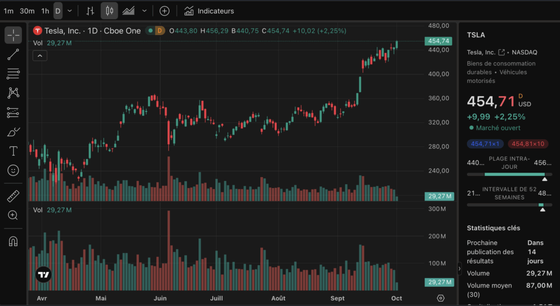Collapse the indicator legend chevron under Vol
Image resolution: width=560 pixels, height=306 pixels.
pos(40,55)
